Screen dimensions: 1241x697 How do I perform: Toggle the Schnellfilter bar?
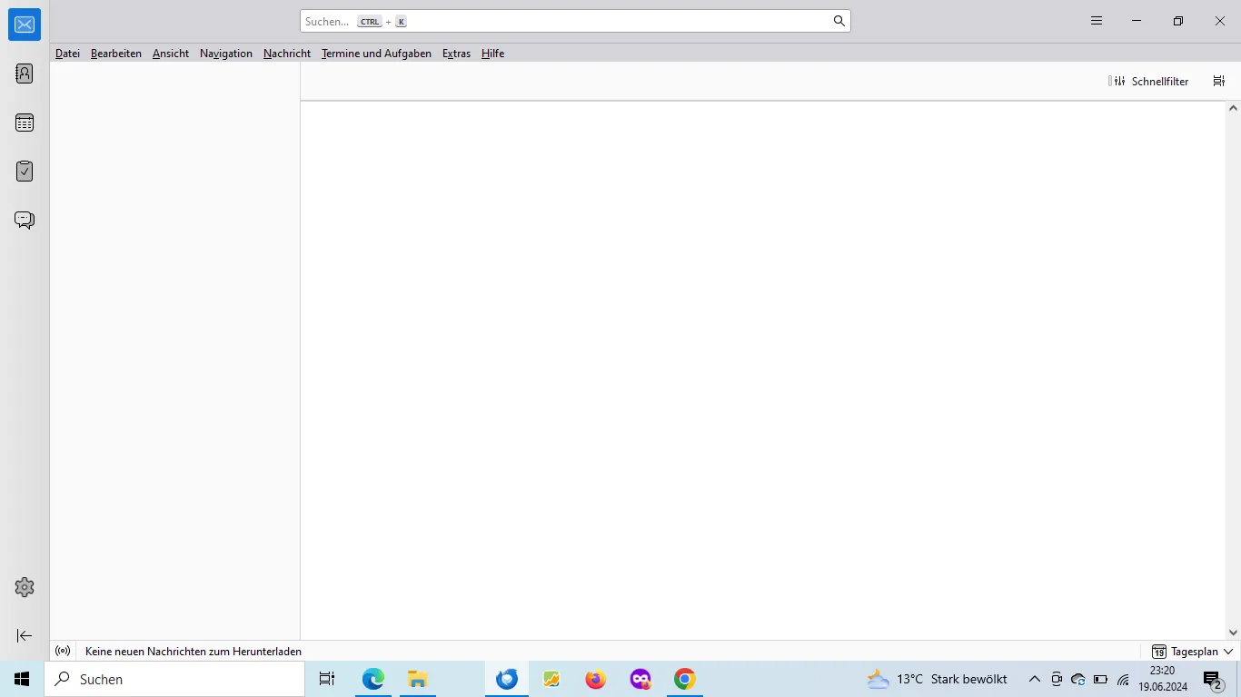point(1148,81)
